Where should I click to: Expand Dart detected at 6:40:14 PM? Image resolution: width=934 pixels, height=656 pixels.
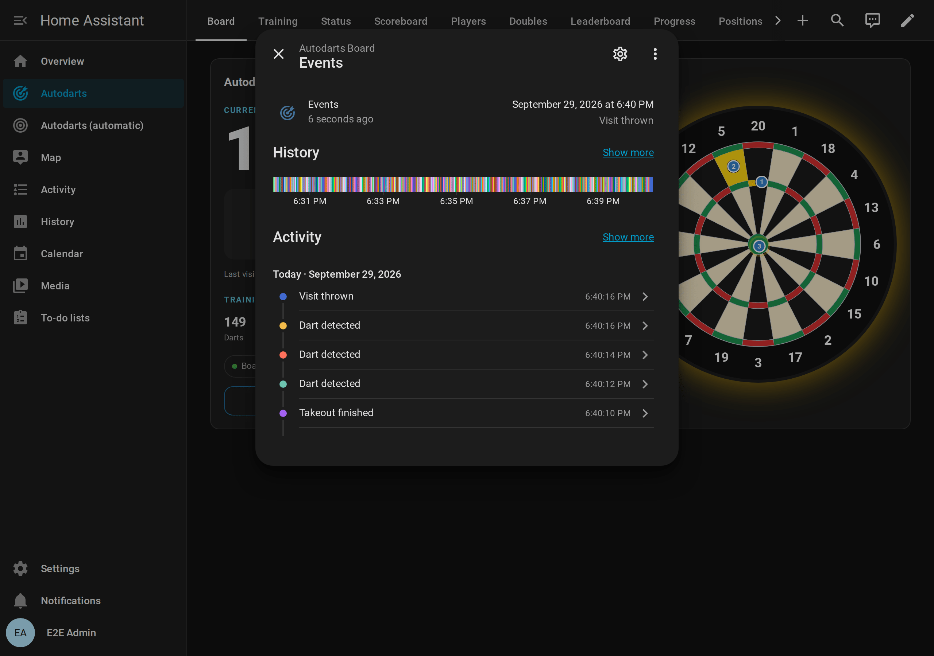pos(463,355)
